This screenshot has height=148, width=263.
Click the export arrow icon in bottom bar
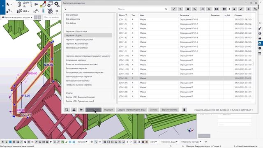pyautogui.click(x=81, y=110)
